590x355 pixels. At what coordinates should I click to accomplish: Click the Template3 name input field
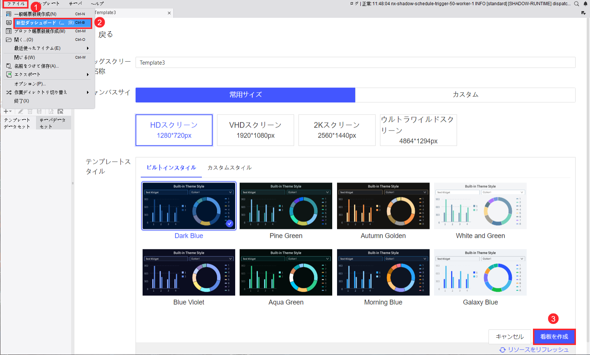click(356, 63)
